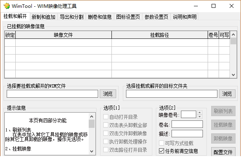This screenshot has height=162, width=241.
Task: Click the target folder path input field
Action: [172, 94]
